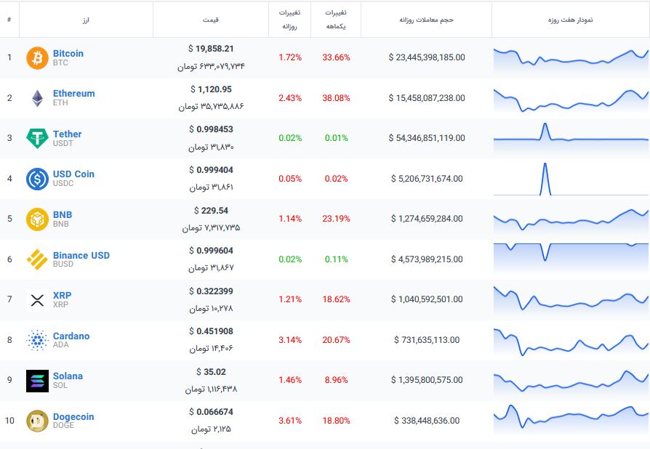
Task: Click the XRP logo icon
Action: point(37,300)
